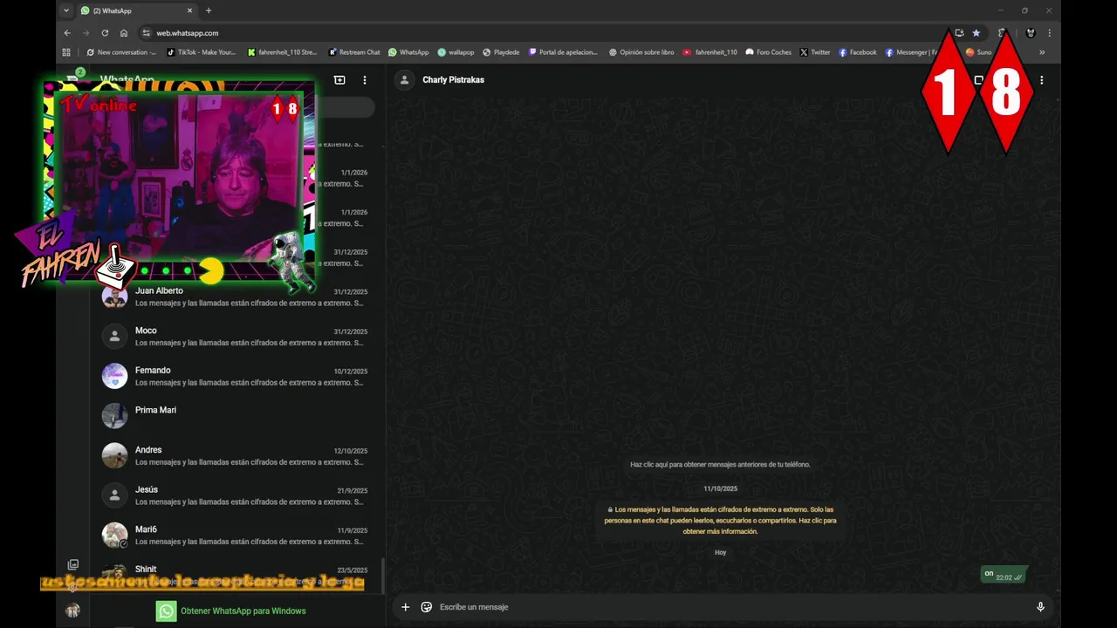Select the sent message bubble 'on' 22:02
The width and height of the screenshot is (1117, 628).
click(x=1004, y=575)
